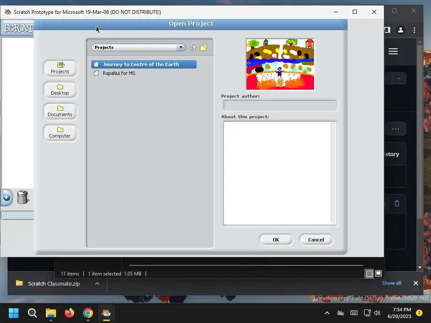Show hidden tray icons

[327, 313]
